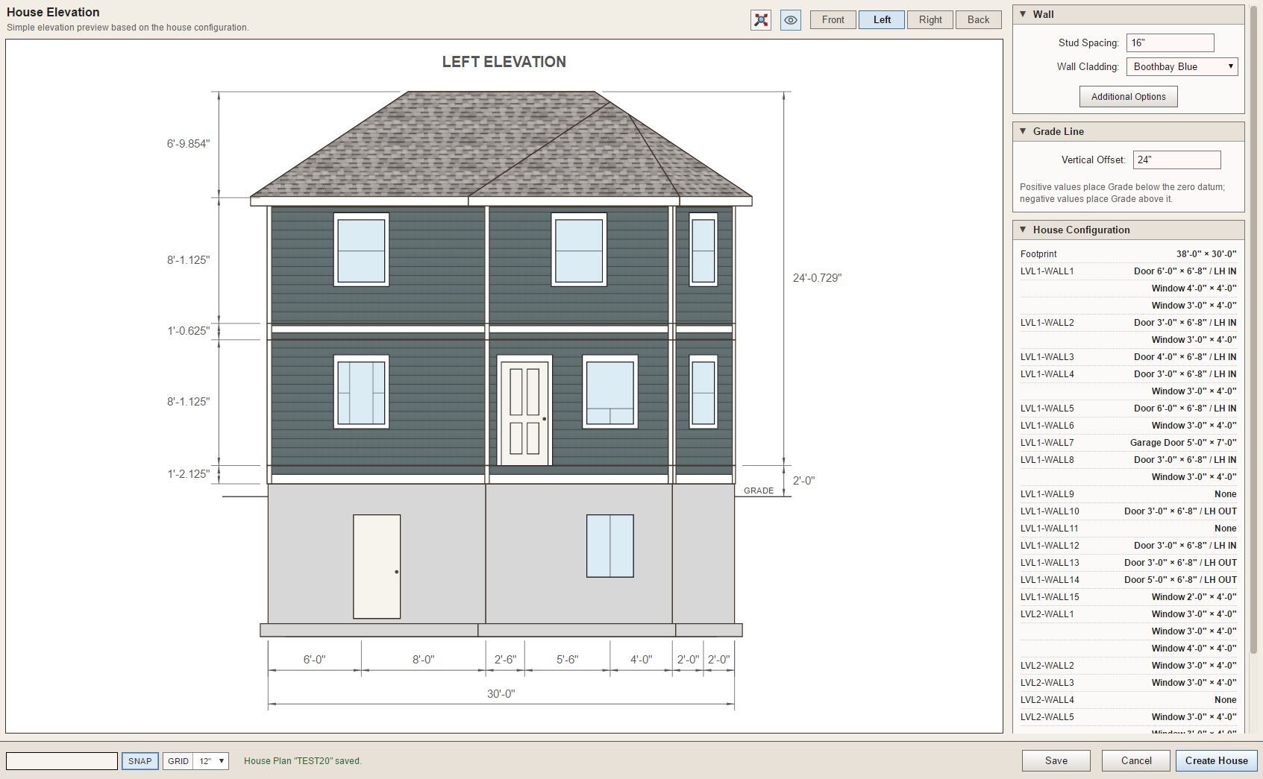Open the Wall Cladding dropdown
Screen dimensions: 1263x779
pyautogui.click(x=1182, y=67)
